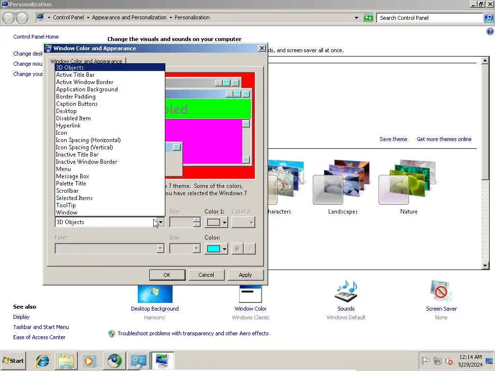Choose Active Window Border from list

[x=110, y=82]
